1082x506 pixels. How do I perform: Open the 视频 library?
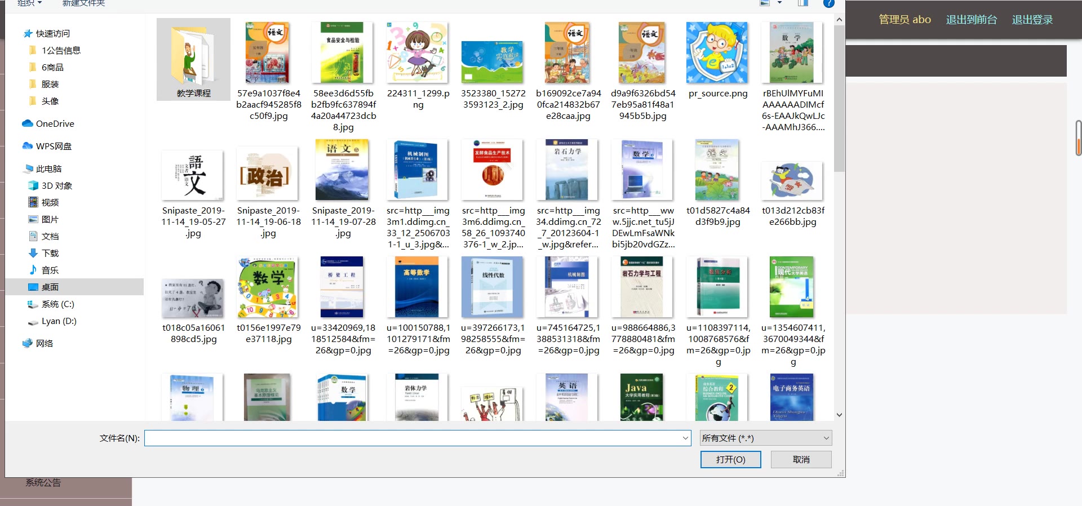point(50,202)
